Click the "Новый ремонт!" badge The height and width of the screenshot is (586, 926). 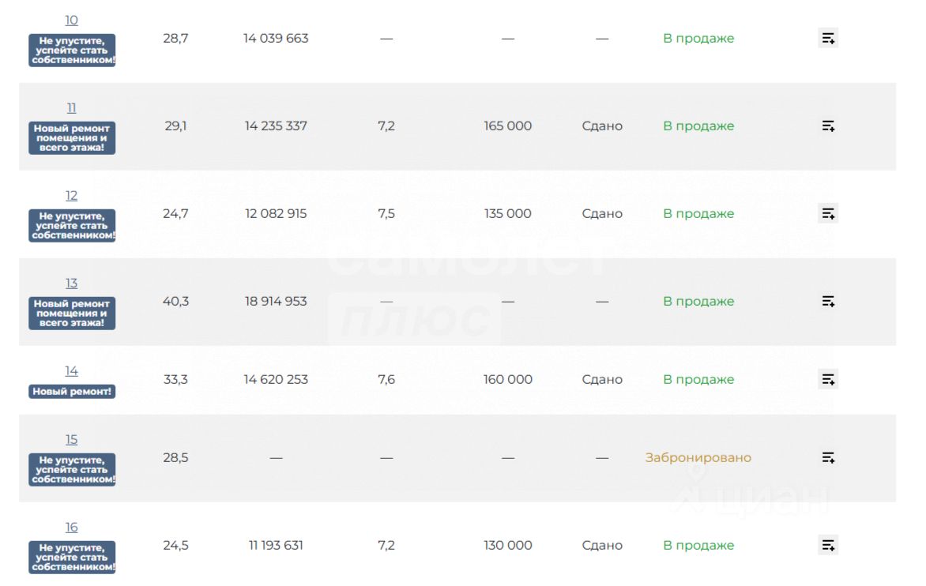(x=72, y=392)
